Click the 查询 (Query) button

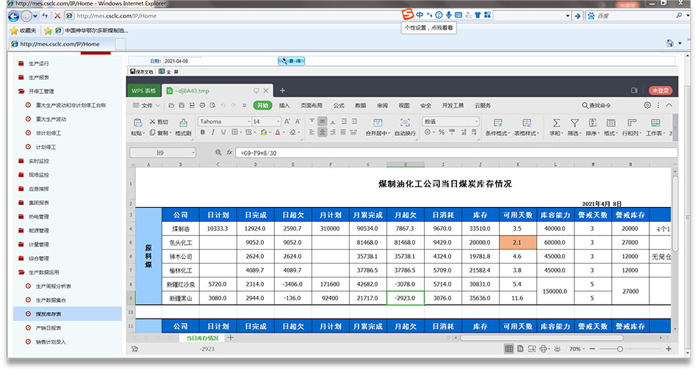292,60
